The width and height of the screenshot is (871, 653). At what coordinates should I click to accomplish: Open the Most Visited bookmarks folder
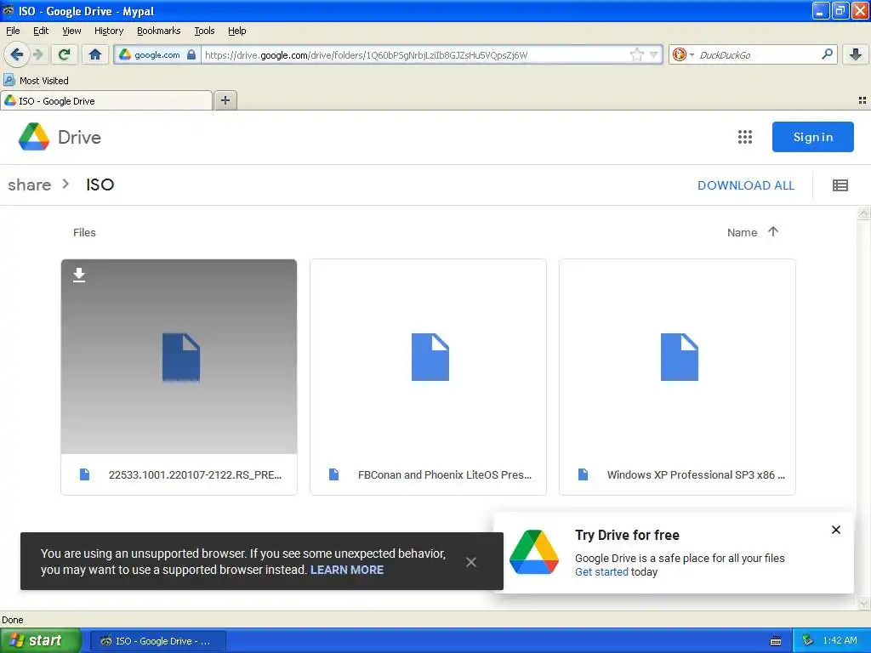(x=37, y=81)
